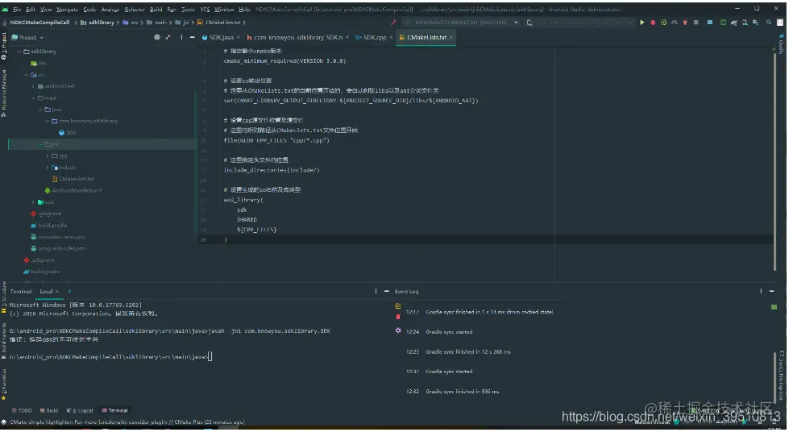This screenshot has width=789, height=432.
Task: Click the Event Log vertical scrollbar
Action: 775,376
